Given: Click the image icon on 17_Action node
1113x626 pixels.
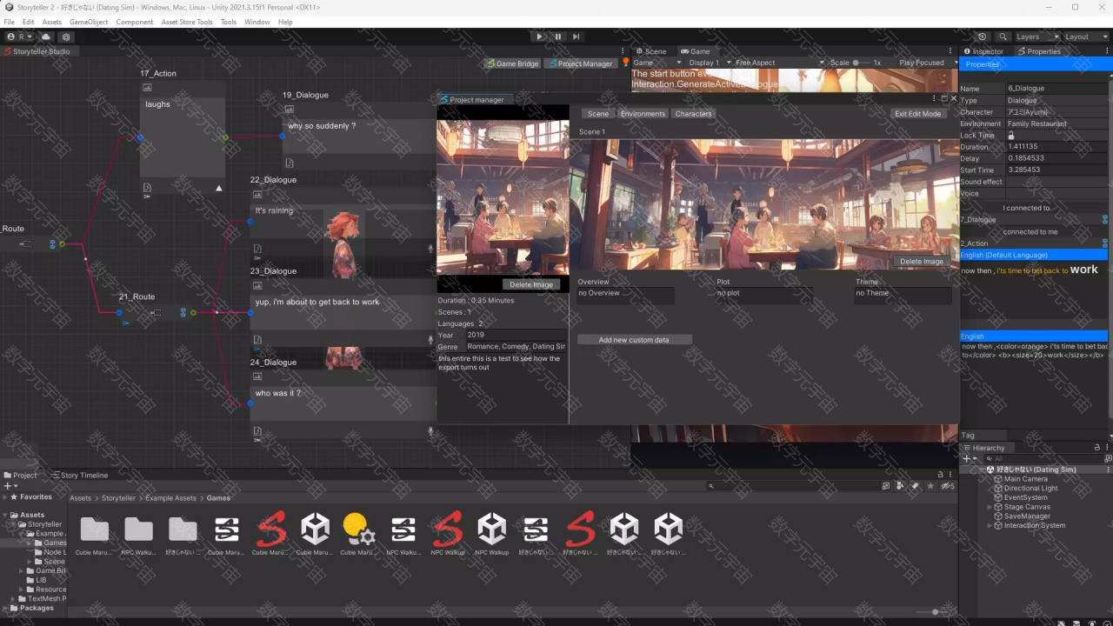Looking at the screenshot, I should click(x=147, y=88).
